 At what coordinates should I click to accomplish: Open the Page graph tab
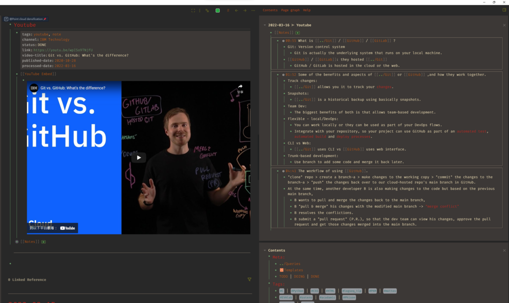point(290,10)
